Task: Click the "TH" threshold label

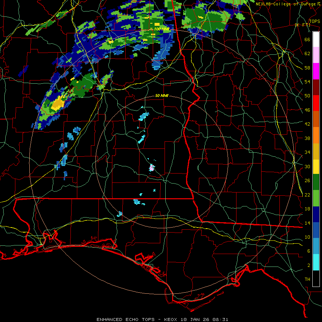Action: pyautogui.click(x=307, y=279)
